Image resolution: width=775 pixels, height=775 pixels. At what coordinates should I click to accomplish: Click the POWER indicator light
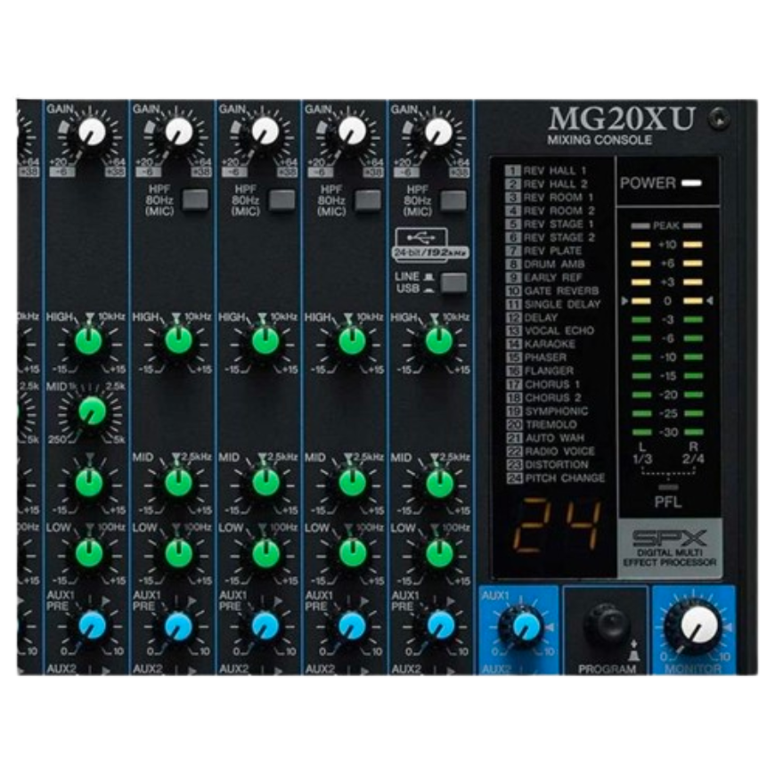pyautogui.click(x=691, y=184)
